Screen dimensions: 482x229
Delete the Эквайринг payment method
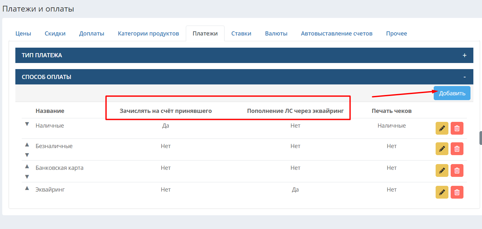click(457, 192)
